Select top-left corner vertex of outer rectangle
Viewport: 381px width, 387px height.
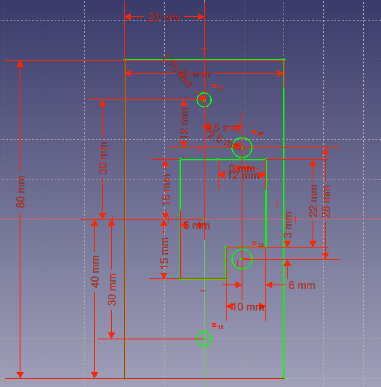click(125, 60)
